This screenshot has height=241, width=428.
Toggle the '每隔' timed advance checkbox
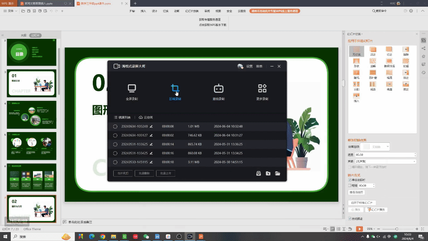[x=350, y=185]
